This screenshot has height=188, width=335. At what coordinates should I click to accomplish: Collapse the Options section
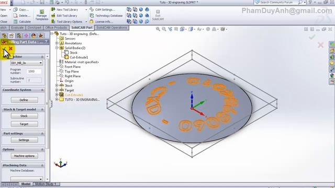[42, 150]
